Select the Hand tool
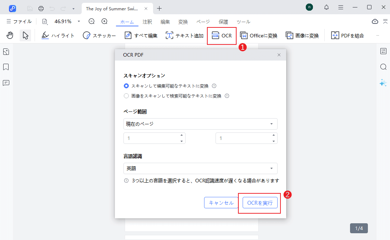390x240 pixels. [x=10, y=35]
